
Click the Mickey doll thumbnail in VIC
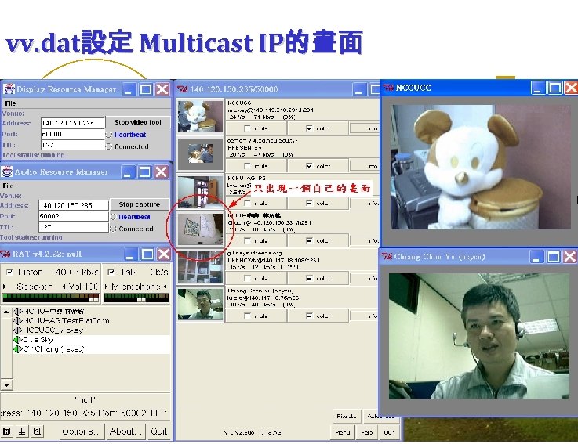click(x=200, y=116)
